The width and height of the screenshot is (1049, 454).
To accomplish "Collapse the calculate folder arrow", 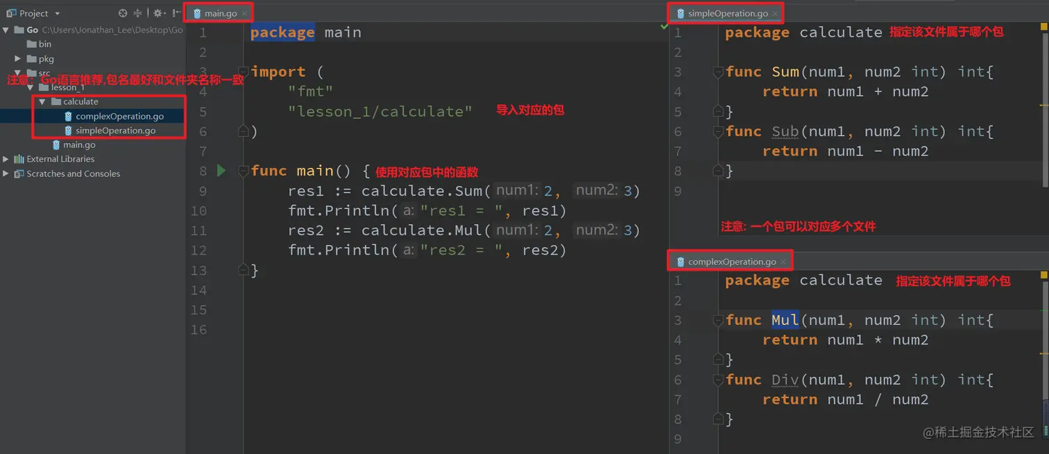I will click(x=42, y=101).
